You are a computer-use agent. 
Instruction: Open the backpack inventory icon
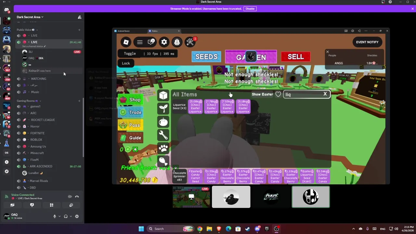177,42
